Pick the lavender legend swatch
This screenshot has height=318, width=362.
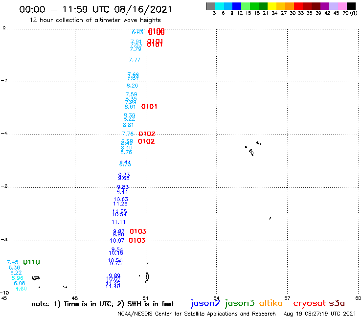click(333, 6)
